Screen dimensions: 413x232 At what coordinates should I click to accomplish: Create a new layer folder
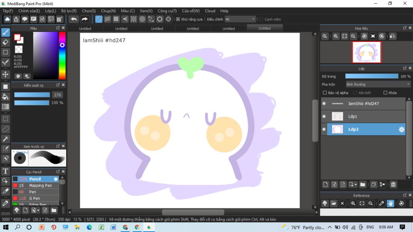[x=363, y=184]
